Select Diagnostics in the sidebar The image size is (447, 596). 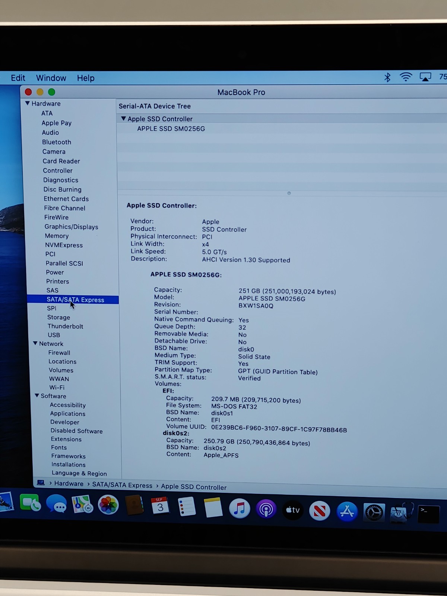click(61, 180)
